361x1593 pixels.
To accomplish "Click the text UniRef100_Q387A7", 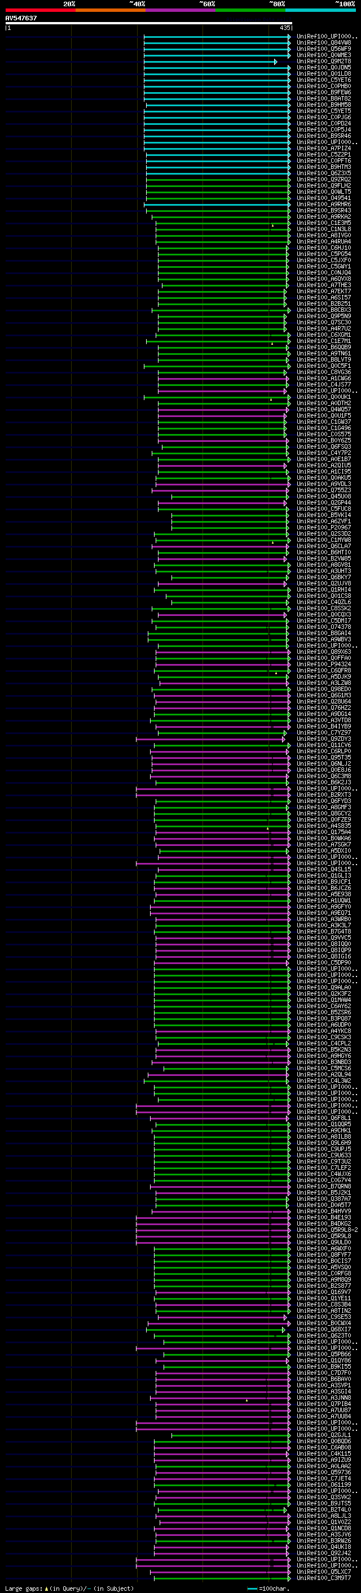I will 324,1199.
